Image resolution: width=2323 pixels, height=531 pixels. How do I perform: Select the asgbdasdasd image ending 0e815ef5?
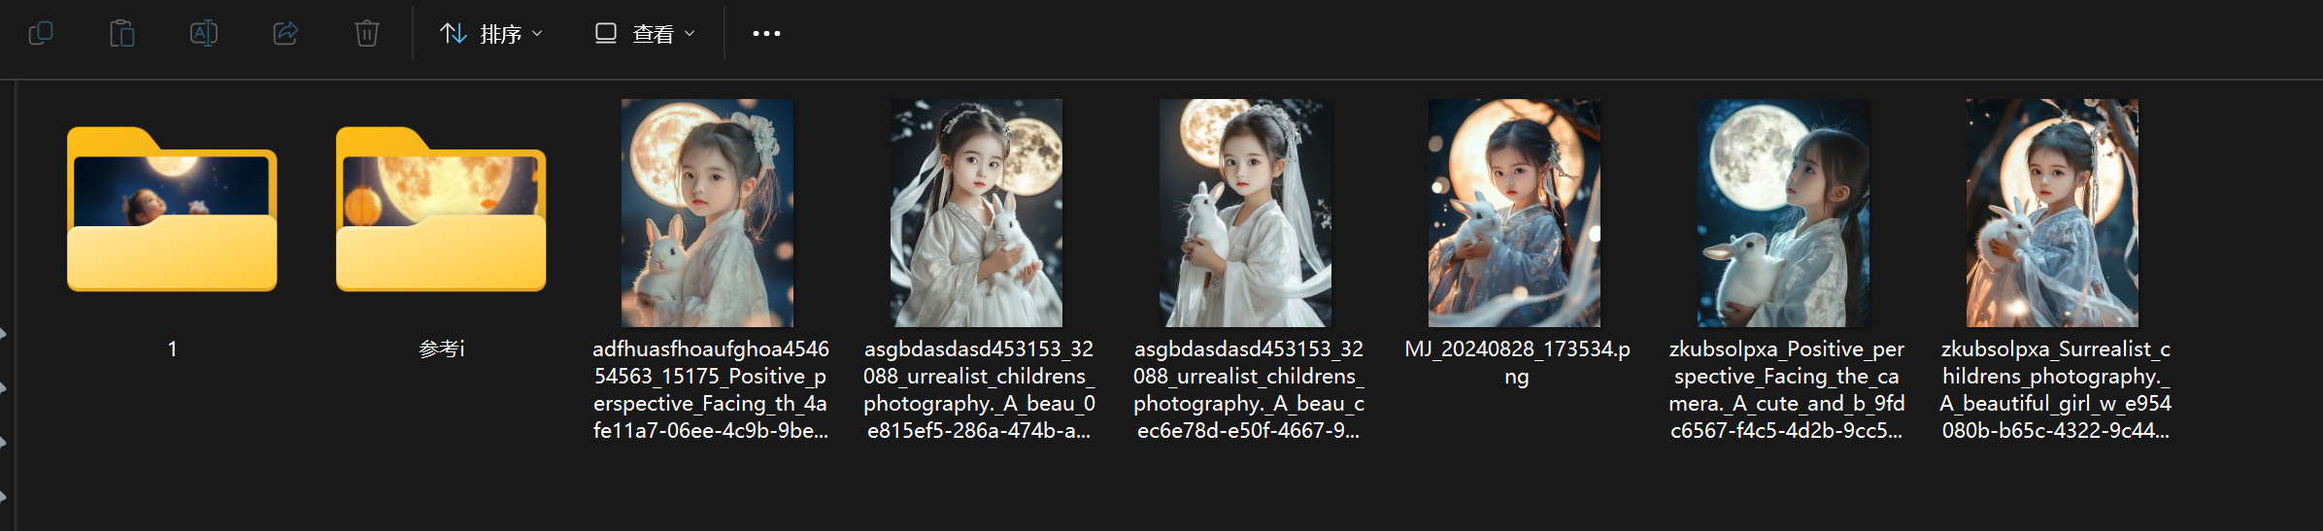pos(976,213)
